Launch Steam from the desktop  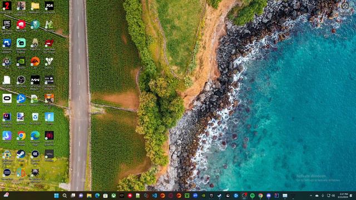[x=21, y=154]
